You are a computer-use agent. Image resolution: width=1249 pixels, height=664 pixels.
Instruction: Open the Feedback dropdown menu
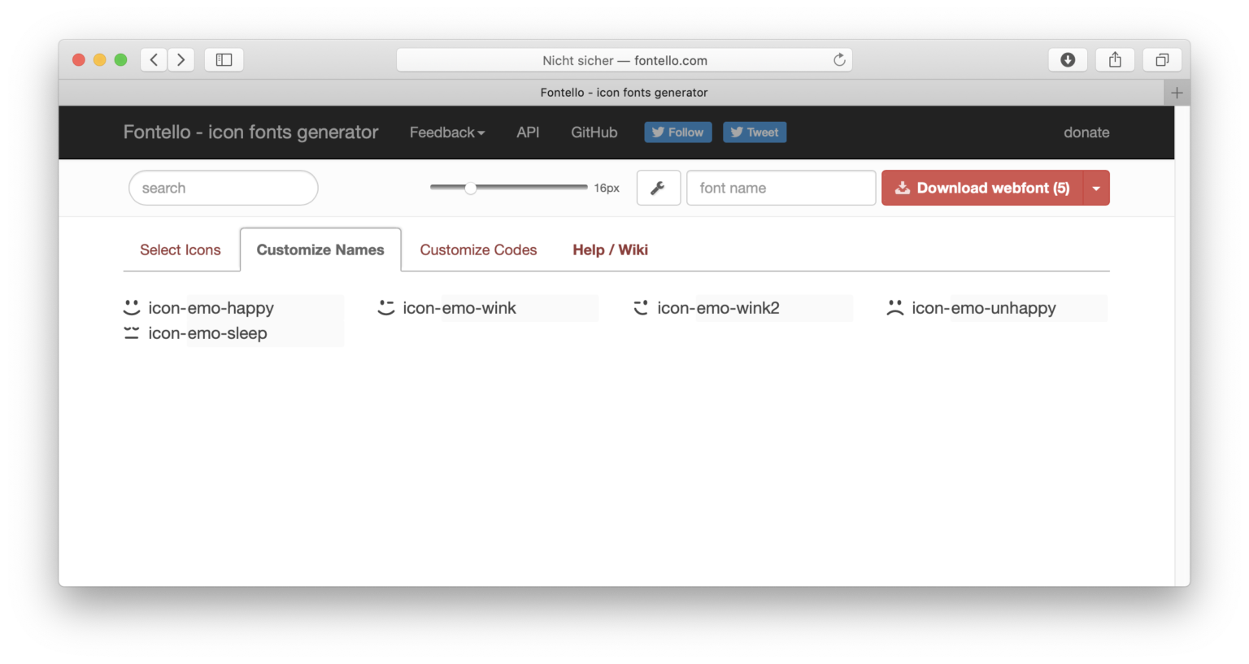click(446, 132)
